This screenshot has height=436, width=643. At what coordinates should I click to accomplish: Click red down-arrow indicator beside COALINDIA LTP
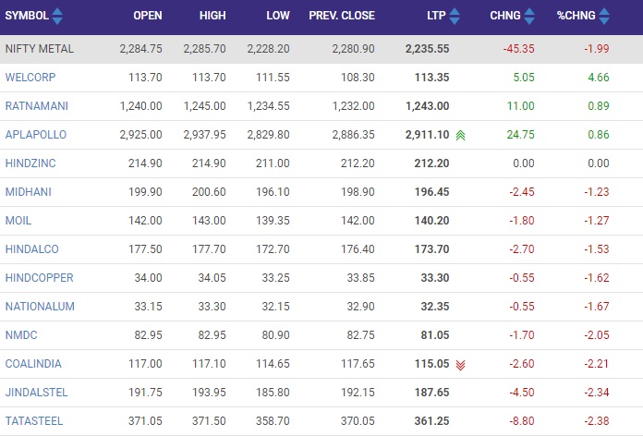460,365
